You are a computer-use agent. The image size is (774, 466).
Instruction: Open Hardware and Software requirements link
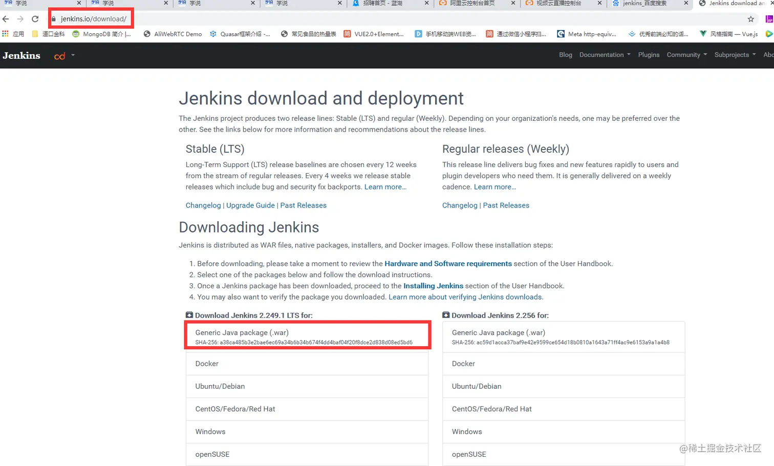pyautogui.click(x=448, y=264)
